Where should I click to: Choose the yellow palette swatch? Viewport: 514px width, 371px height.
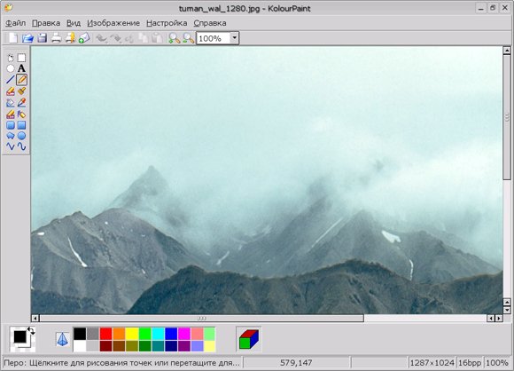tap(132, 334)
